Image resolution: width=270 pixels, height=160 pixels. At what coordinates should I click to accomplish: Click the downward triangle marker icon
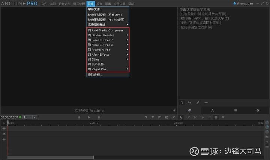(x=153, y=117)
